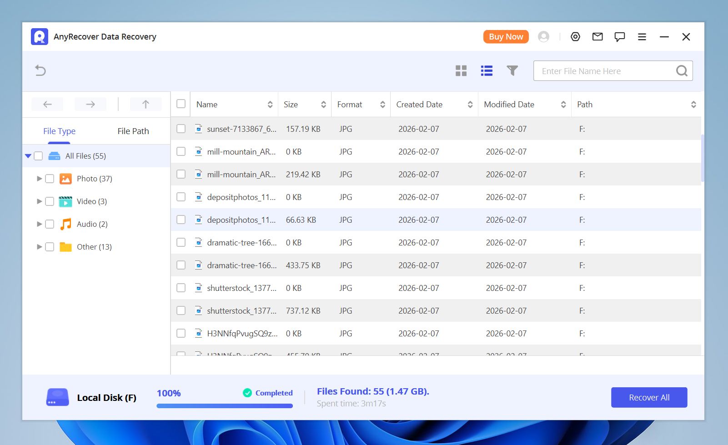Expand the Photo (37) category
Screen dimensions: 728x445
[x=39, y=178]
